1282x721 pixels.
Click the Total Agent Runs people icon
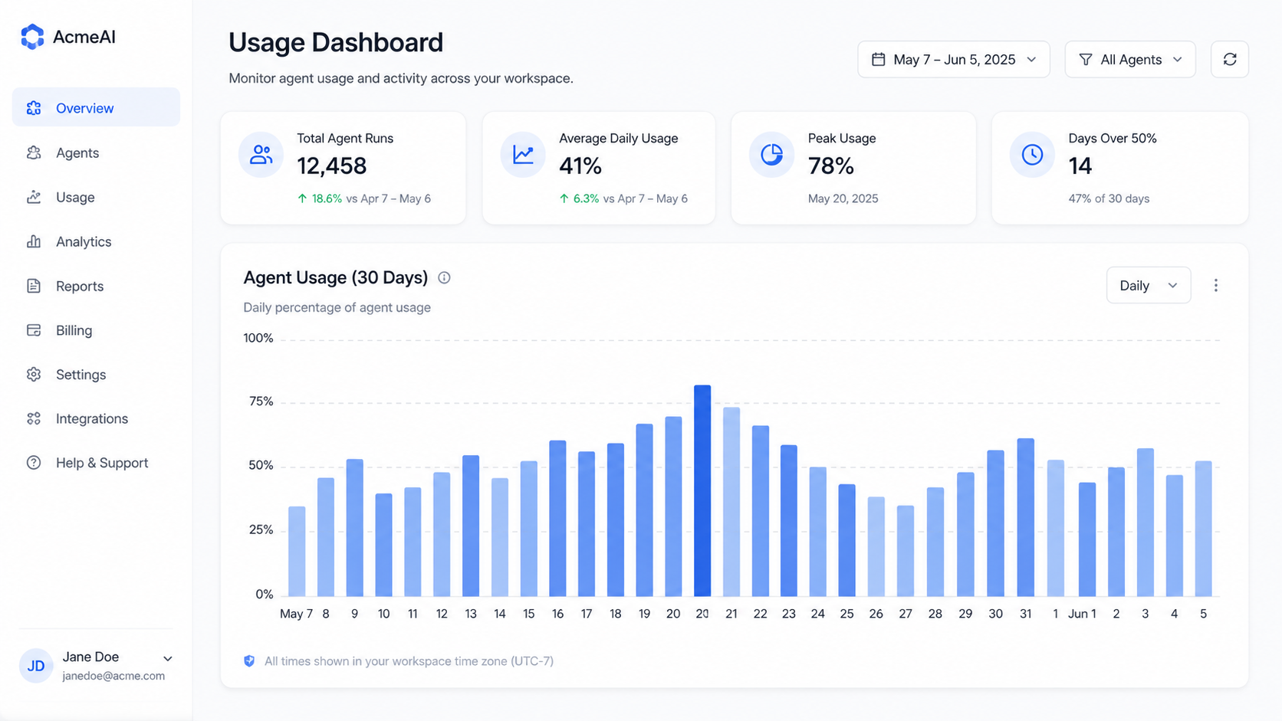[x=261, y=155]
